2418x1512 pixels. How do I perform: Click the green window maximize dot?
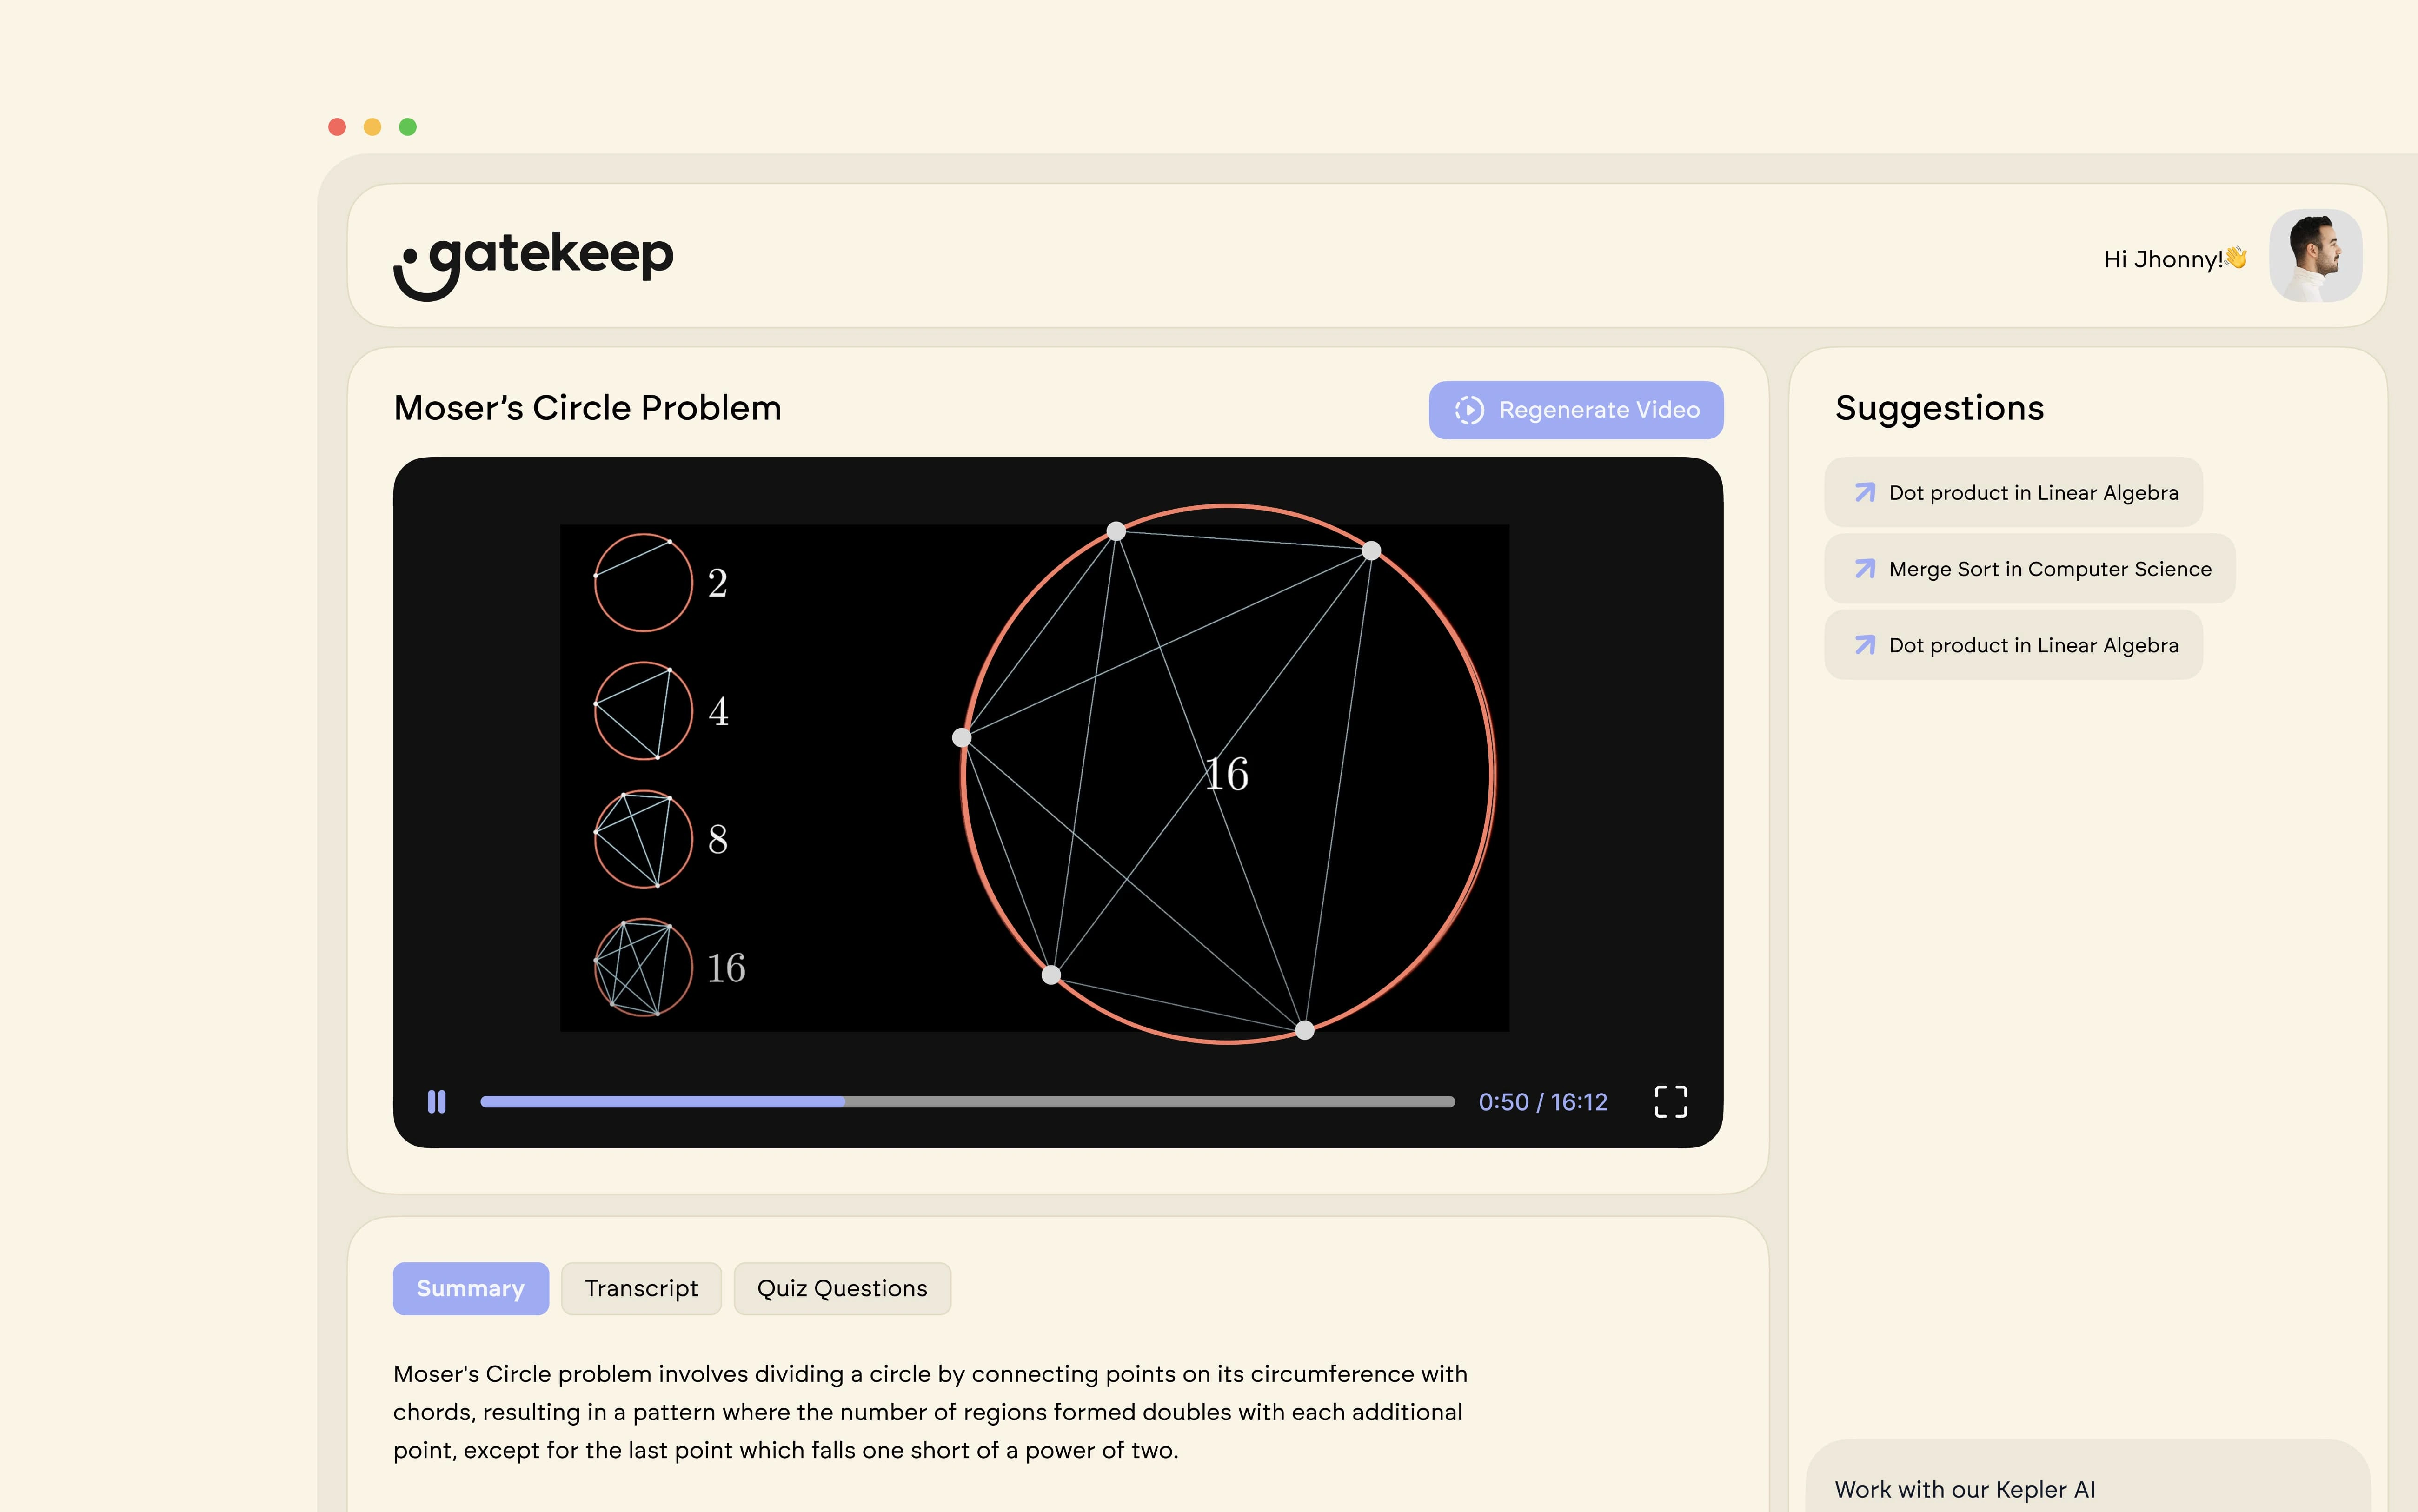(x=408, y=127)
